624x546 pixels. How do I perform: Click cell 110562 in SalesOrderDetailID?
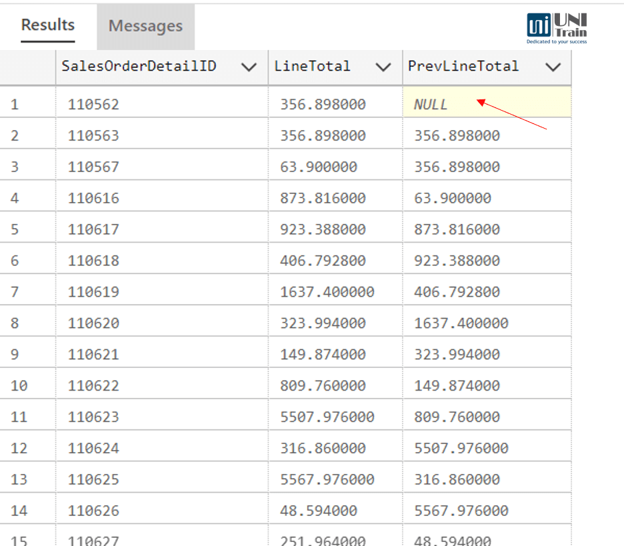[x=162, y=104]
